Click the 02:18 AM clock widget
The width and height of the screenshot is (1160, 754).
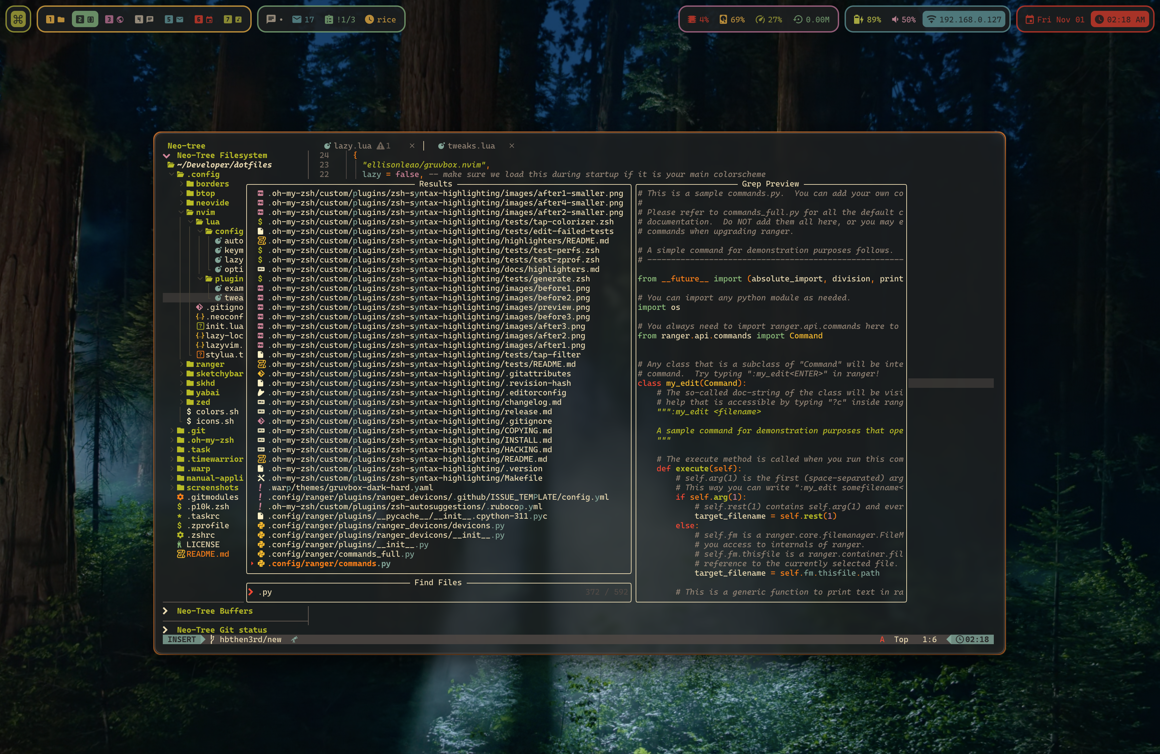[1120, 19]
